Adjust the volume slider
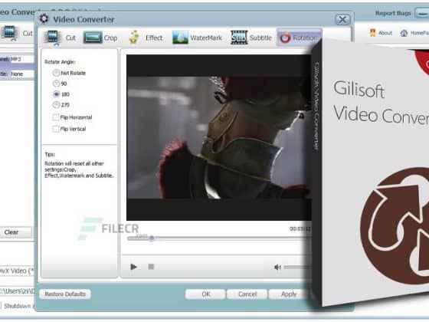 tap(298, 267)
